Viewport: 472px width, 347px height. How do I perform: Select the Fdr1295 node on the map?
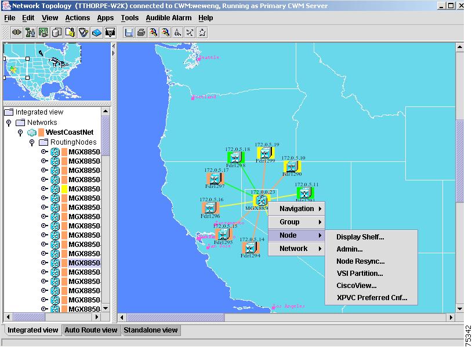[x=224, y=234]
